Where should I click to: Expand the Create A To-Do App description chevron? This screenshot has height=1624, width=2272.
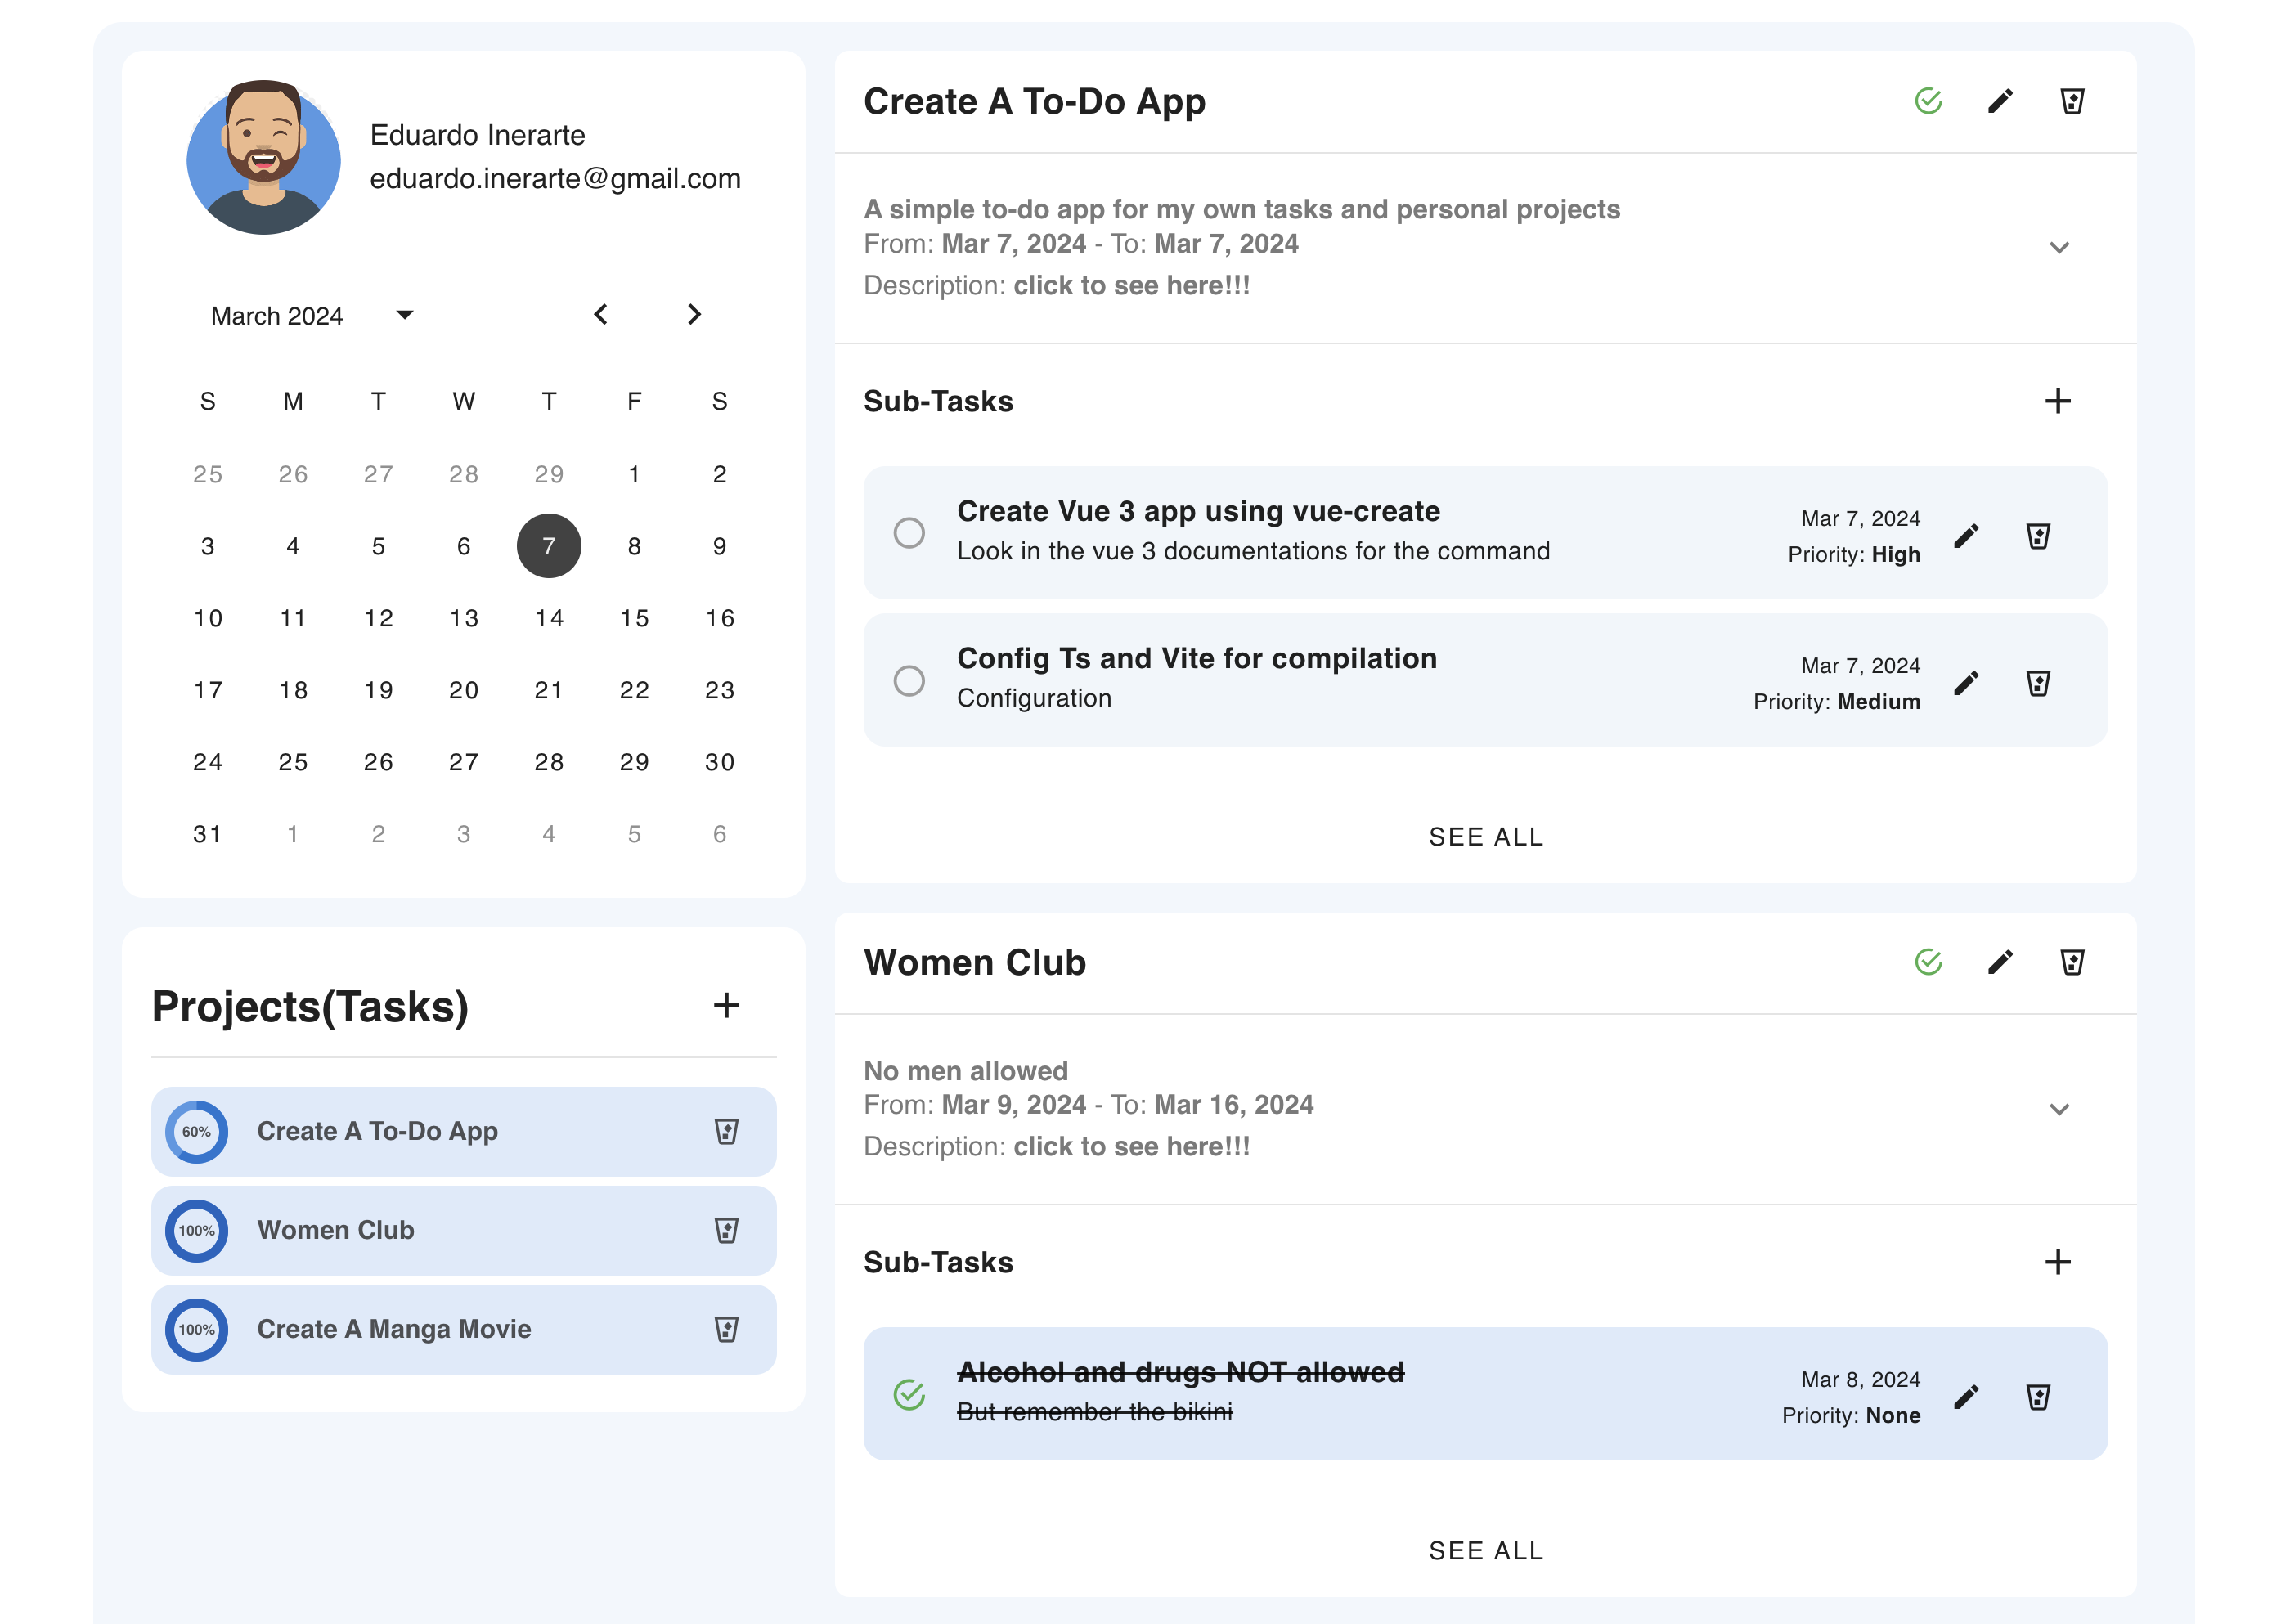point(2058,248)
